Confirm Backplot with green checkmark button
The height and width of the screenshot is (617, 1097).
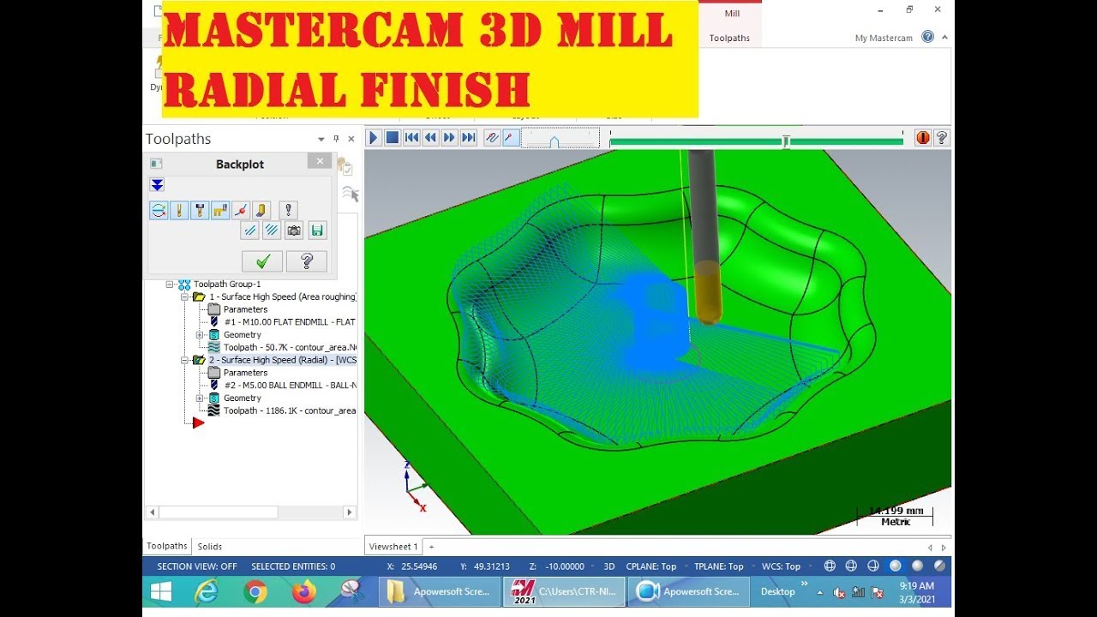pos(262,261)
